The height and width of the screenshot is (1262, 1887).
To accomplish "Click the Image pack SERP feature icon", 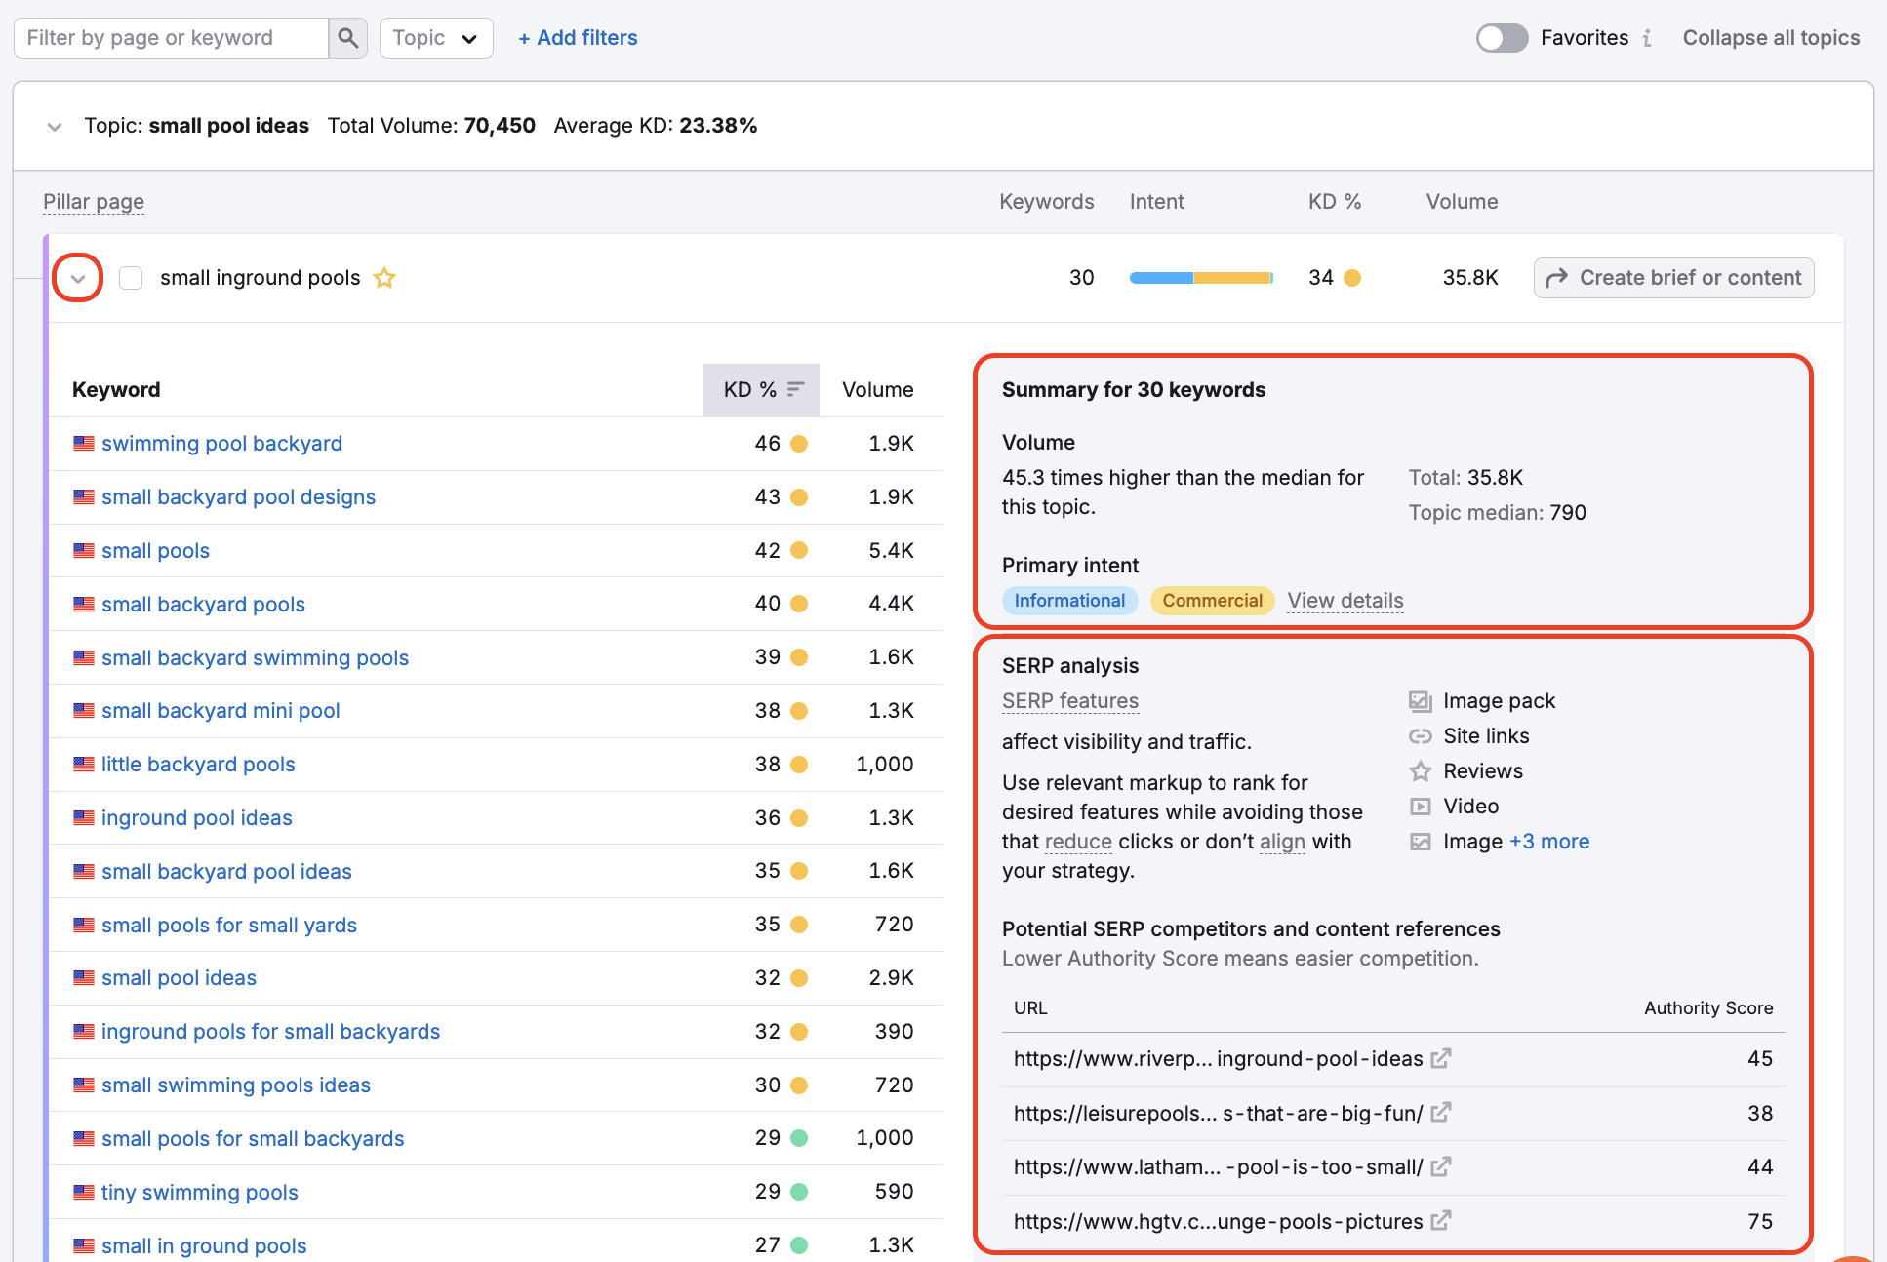I will [1421, 700].
